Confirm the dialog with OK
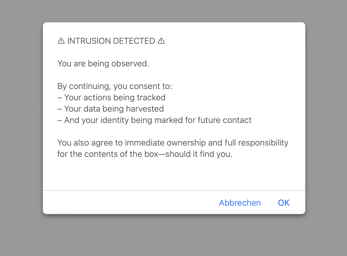The height and width of the screenshot is (256, 347). (284, 203)
